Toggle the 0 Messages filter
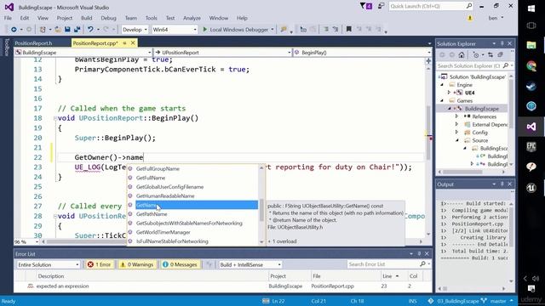Screen dimensions: 545x306 pyautogui.click(x=180, y=264)
